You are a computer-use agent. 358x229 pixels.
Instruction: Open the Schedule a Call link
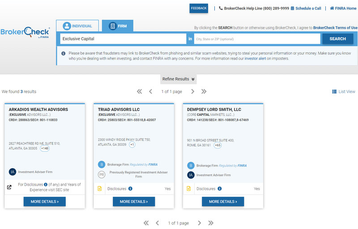point(308,8)
